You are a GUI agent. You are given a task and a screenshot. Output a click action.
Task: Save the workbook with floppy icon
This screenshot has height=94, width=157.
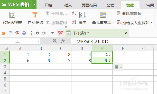(x=11, y=33)
